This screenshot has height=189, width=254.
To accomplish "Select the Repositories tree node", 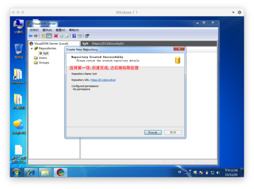I will (45, 48).
